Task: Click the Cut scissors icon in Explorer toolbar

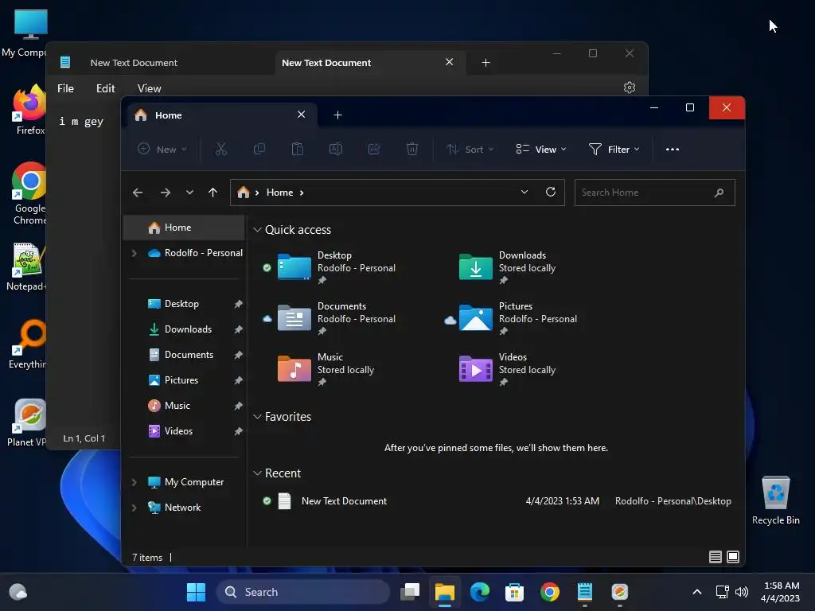Action: pos(221,150)
